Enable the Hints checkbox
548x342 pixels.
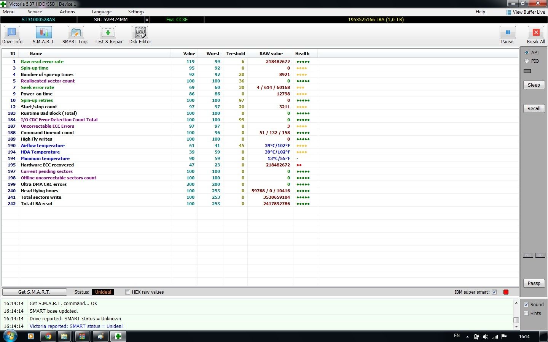tap(526, 313)
